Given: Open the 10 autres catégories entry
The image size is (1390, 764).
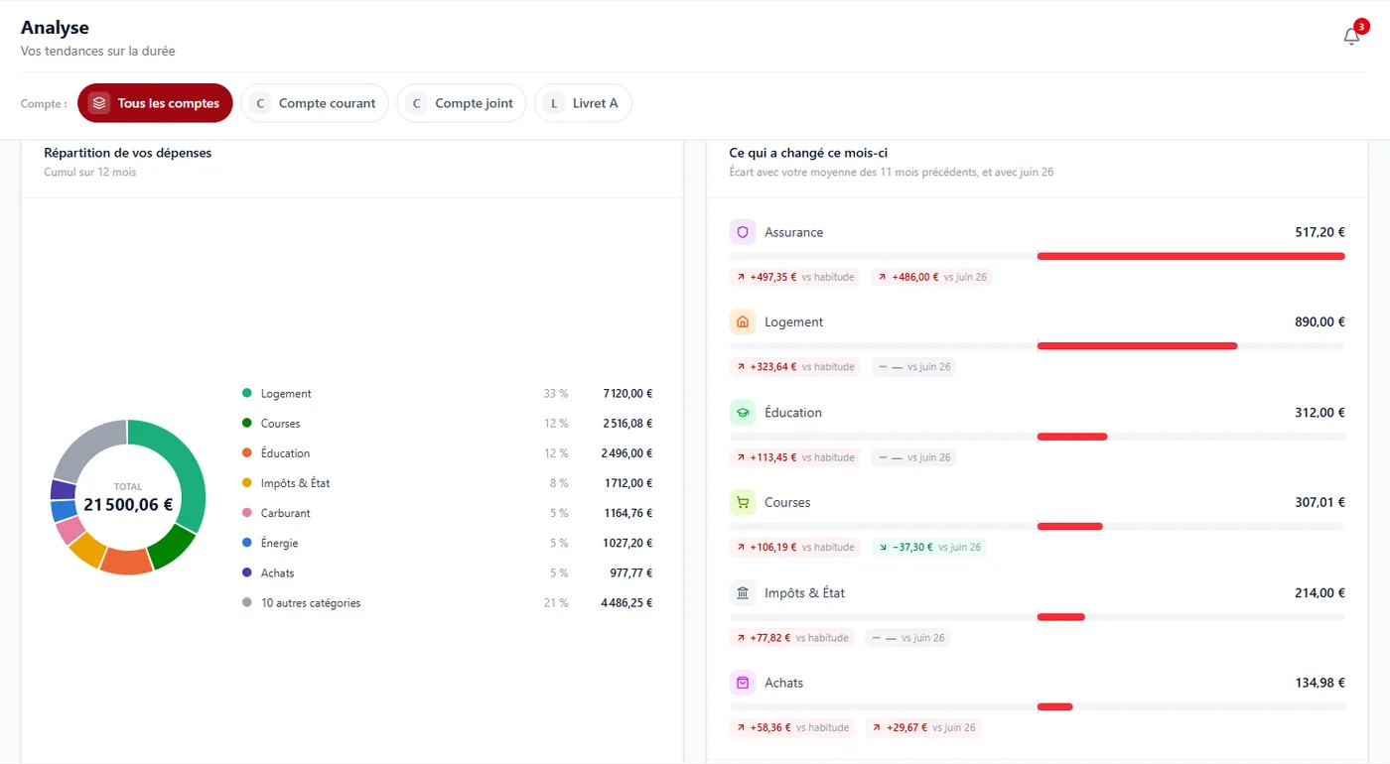Looking at the screenshot, I should (x=447, y=603).
